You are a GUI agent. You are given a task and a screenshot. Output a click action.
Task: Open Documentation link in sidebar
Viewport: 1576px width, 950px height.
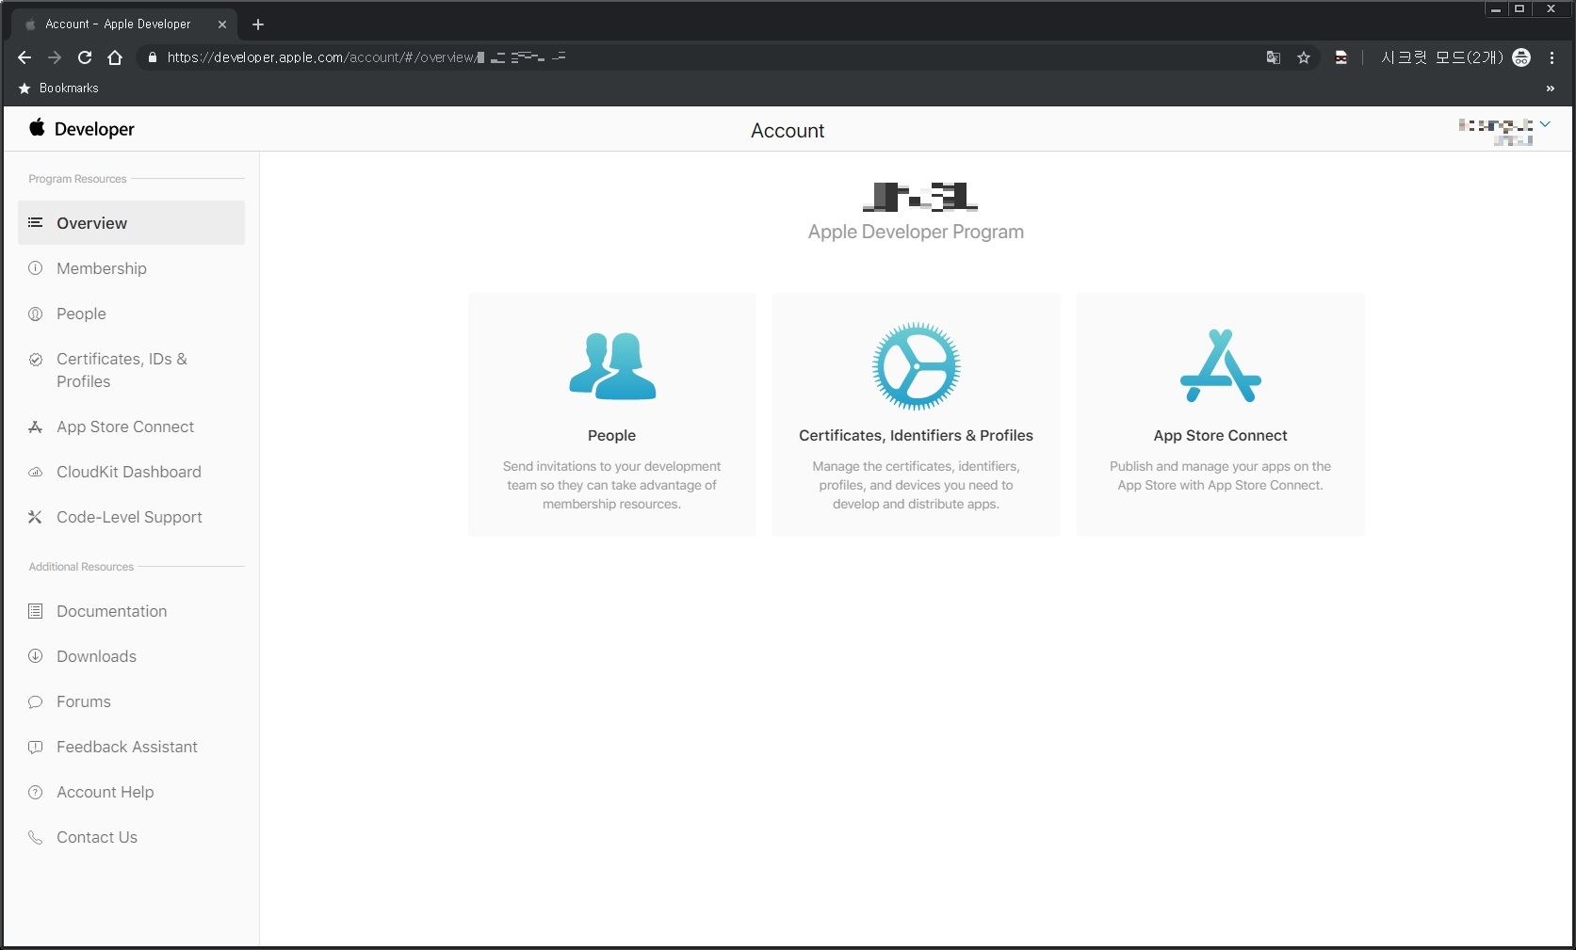tap(131, 611)
